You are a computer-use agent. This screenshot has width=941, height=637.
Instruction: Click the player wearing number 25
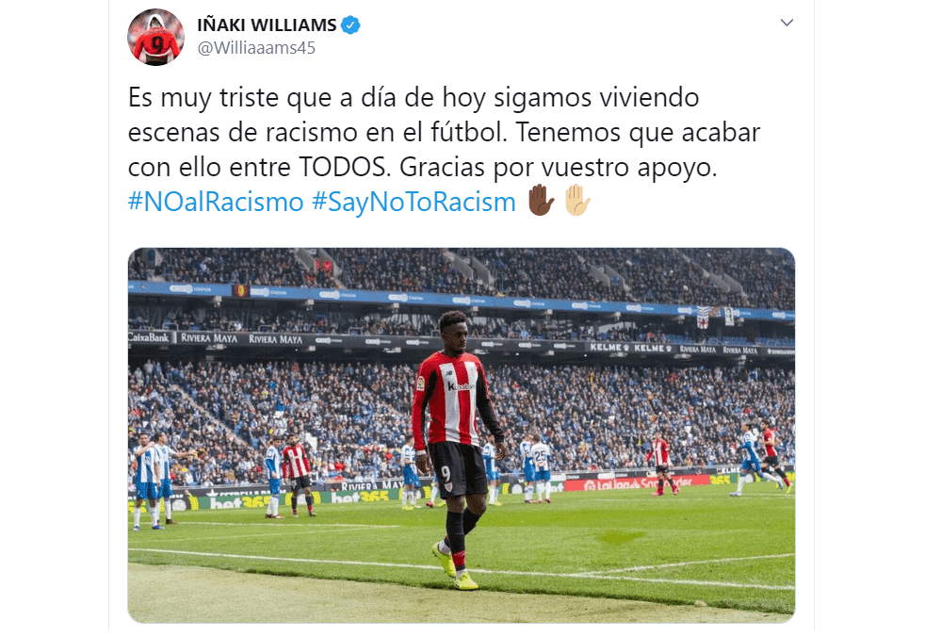(x=541, y=469)
